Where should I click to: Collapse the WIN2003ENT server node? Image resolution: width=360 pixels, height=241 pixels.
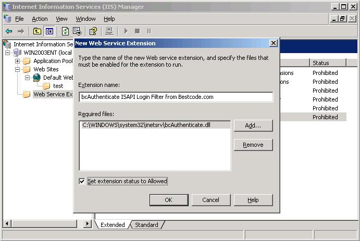click(x=8, y=53)
